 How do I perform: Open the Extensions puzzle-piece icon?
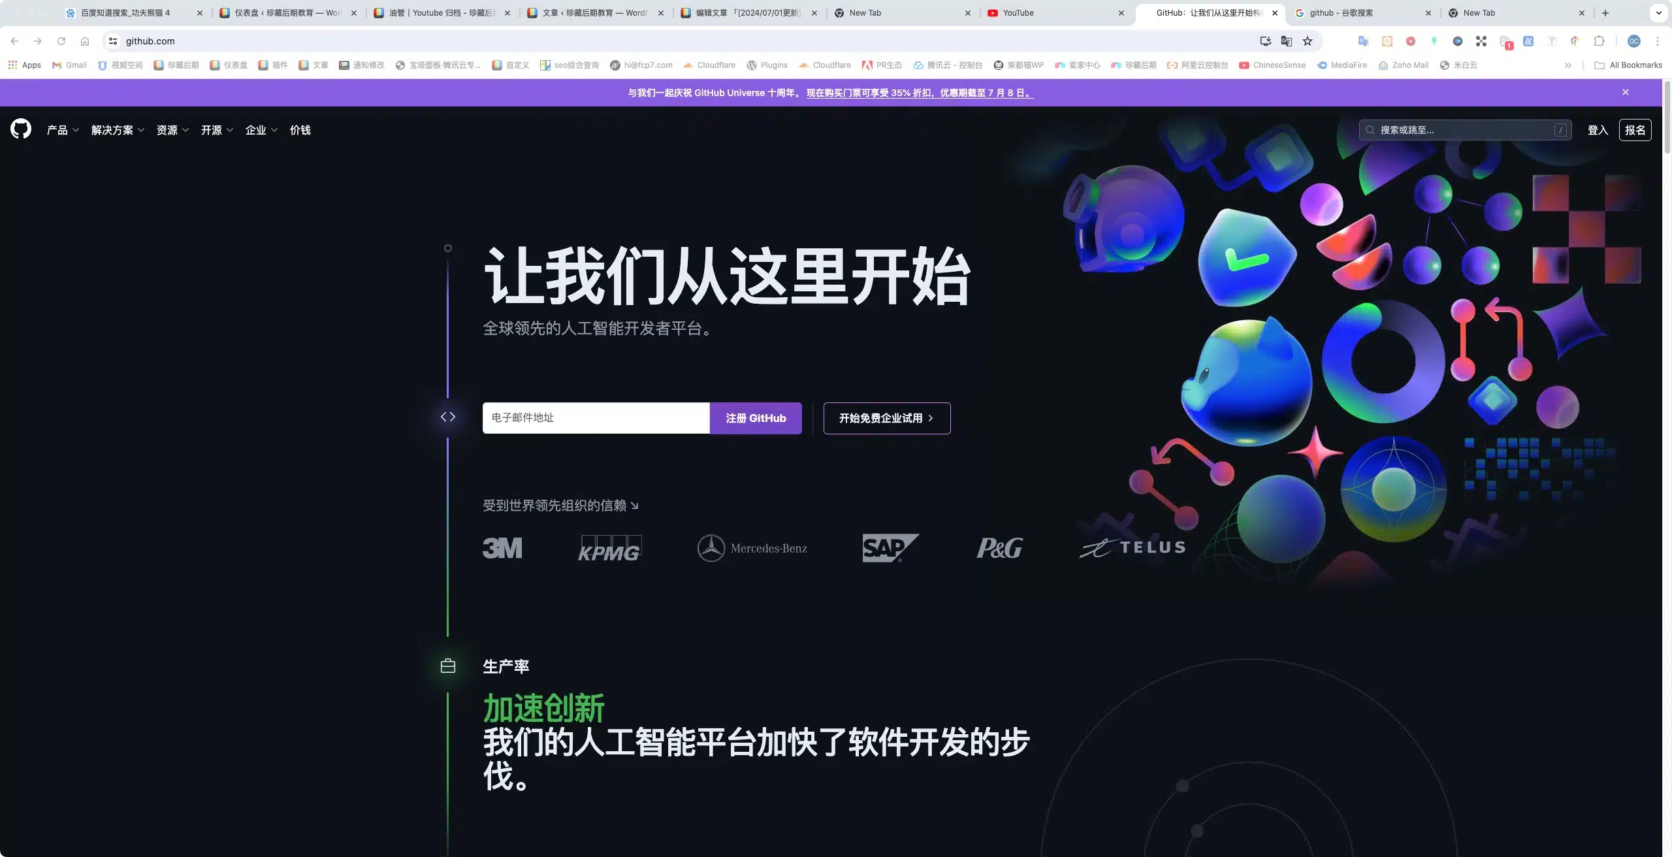pyautogui.click(x=1599, y=41)
